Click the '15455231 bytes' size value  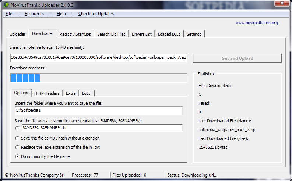coord(213,147)
